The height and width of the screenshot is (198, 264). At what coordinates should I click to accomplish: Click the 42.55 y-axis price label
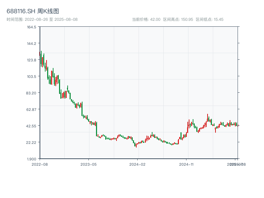point(32,126)
